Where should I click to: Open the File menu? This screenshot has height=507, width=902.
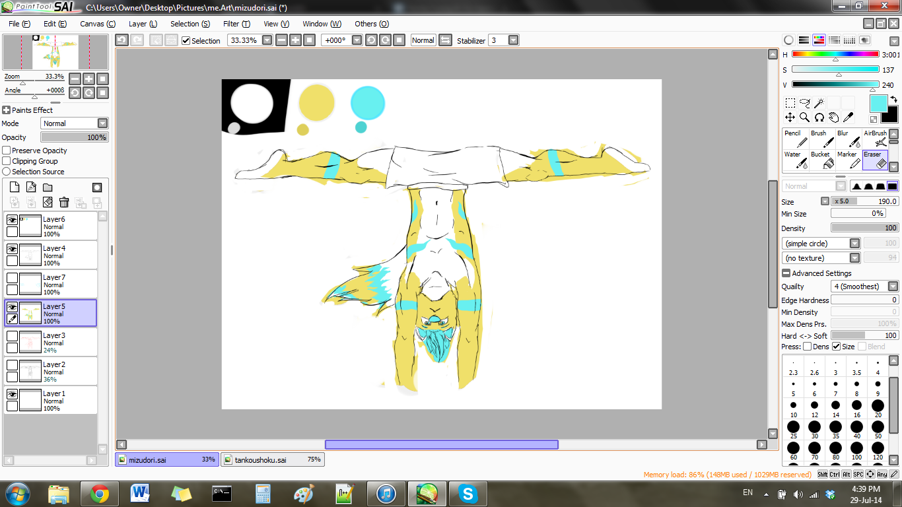20,24
